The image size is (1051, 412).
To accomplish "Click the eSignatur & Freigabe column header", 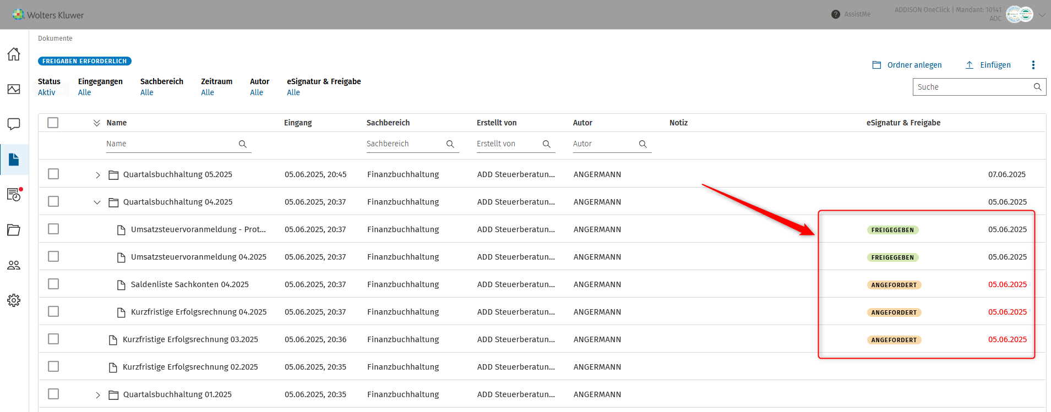I will tap(903, 123).
